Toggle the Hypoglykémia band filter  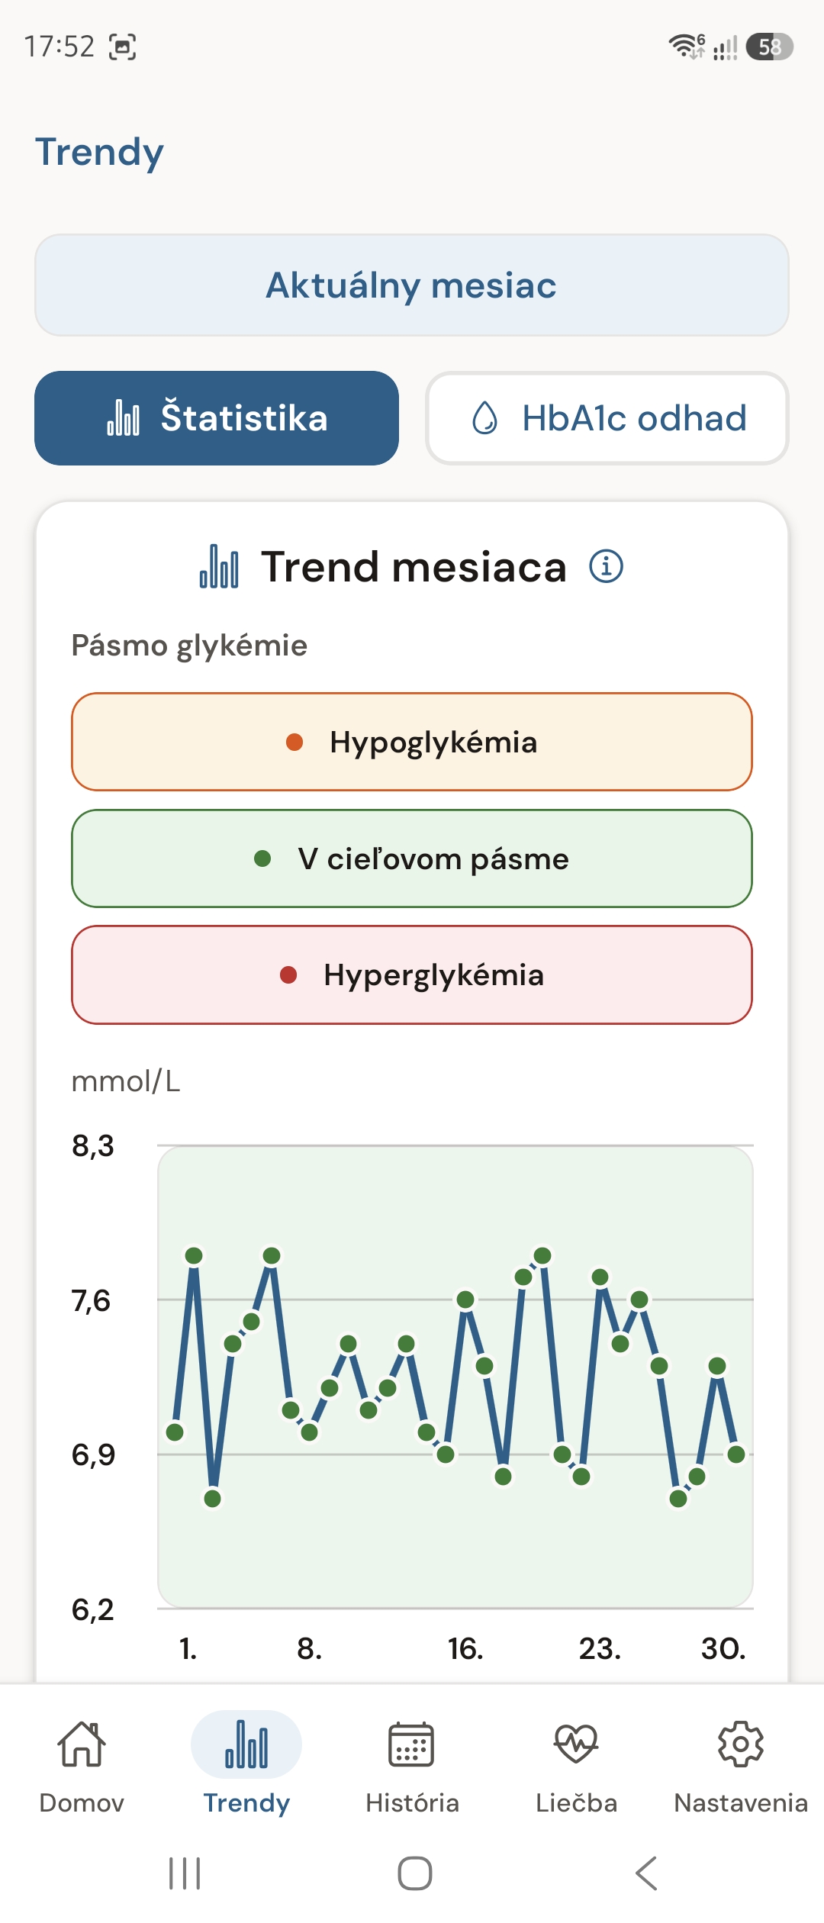pyautogui.click(x=412, y=742)
